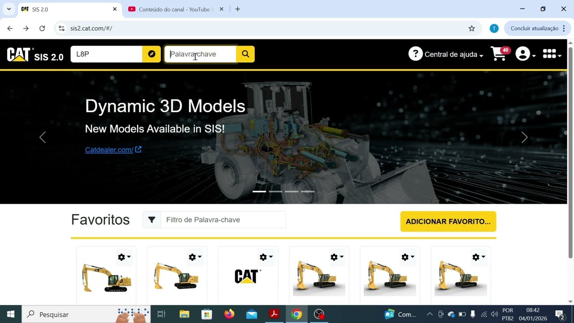
Task: Close the YouTube Conteúdo do canal tab
Action: tap(222, 9)
